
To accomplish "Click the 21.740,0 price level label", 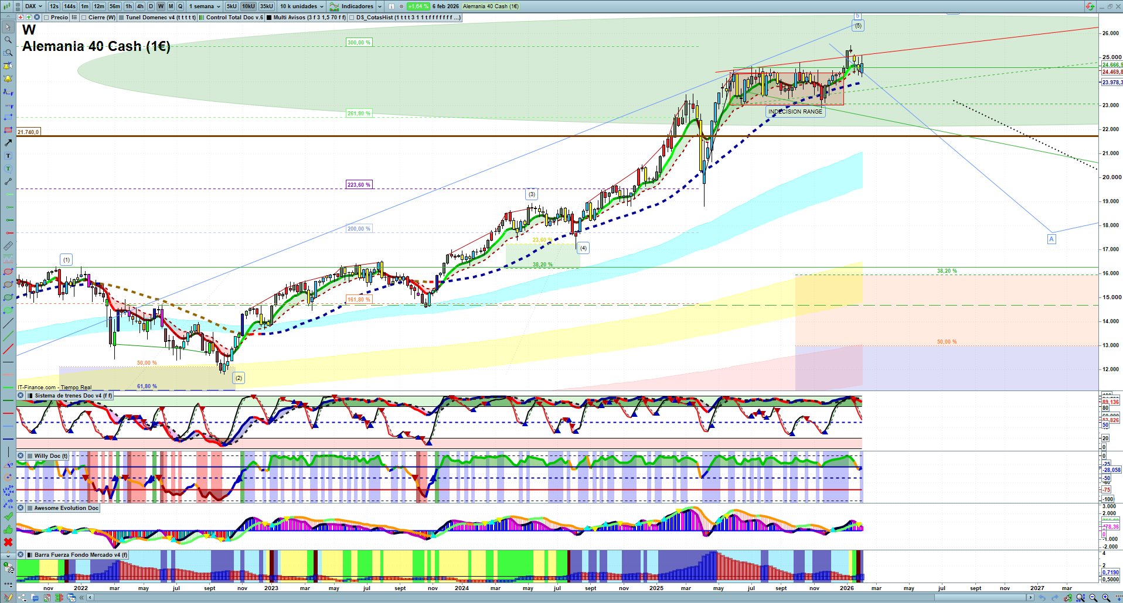I will pos(28,132).
